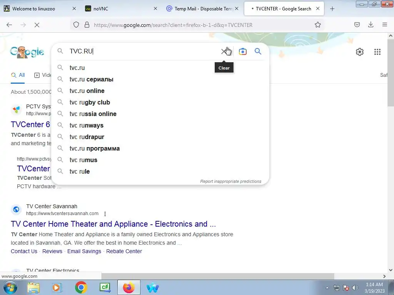Screen dimensions: 394x295
Task: Click inside the Google search text field
Action: 143,51
